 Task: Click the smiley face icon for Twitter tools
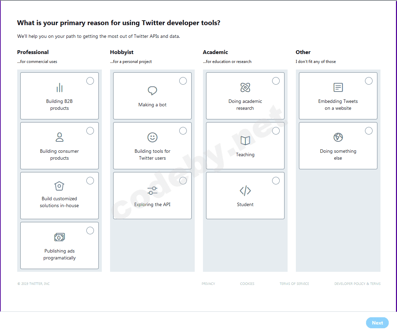pos(152,138)
